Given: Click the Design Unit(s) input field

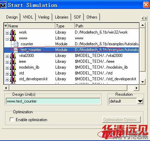Looking at the screenshot, I should coord(53,101).
